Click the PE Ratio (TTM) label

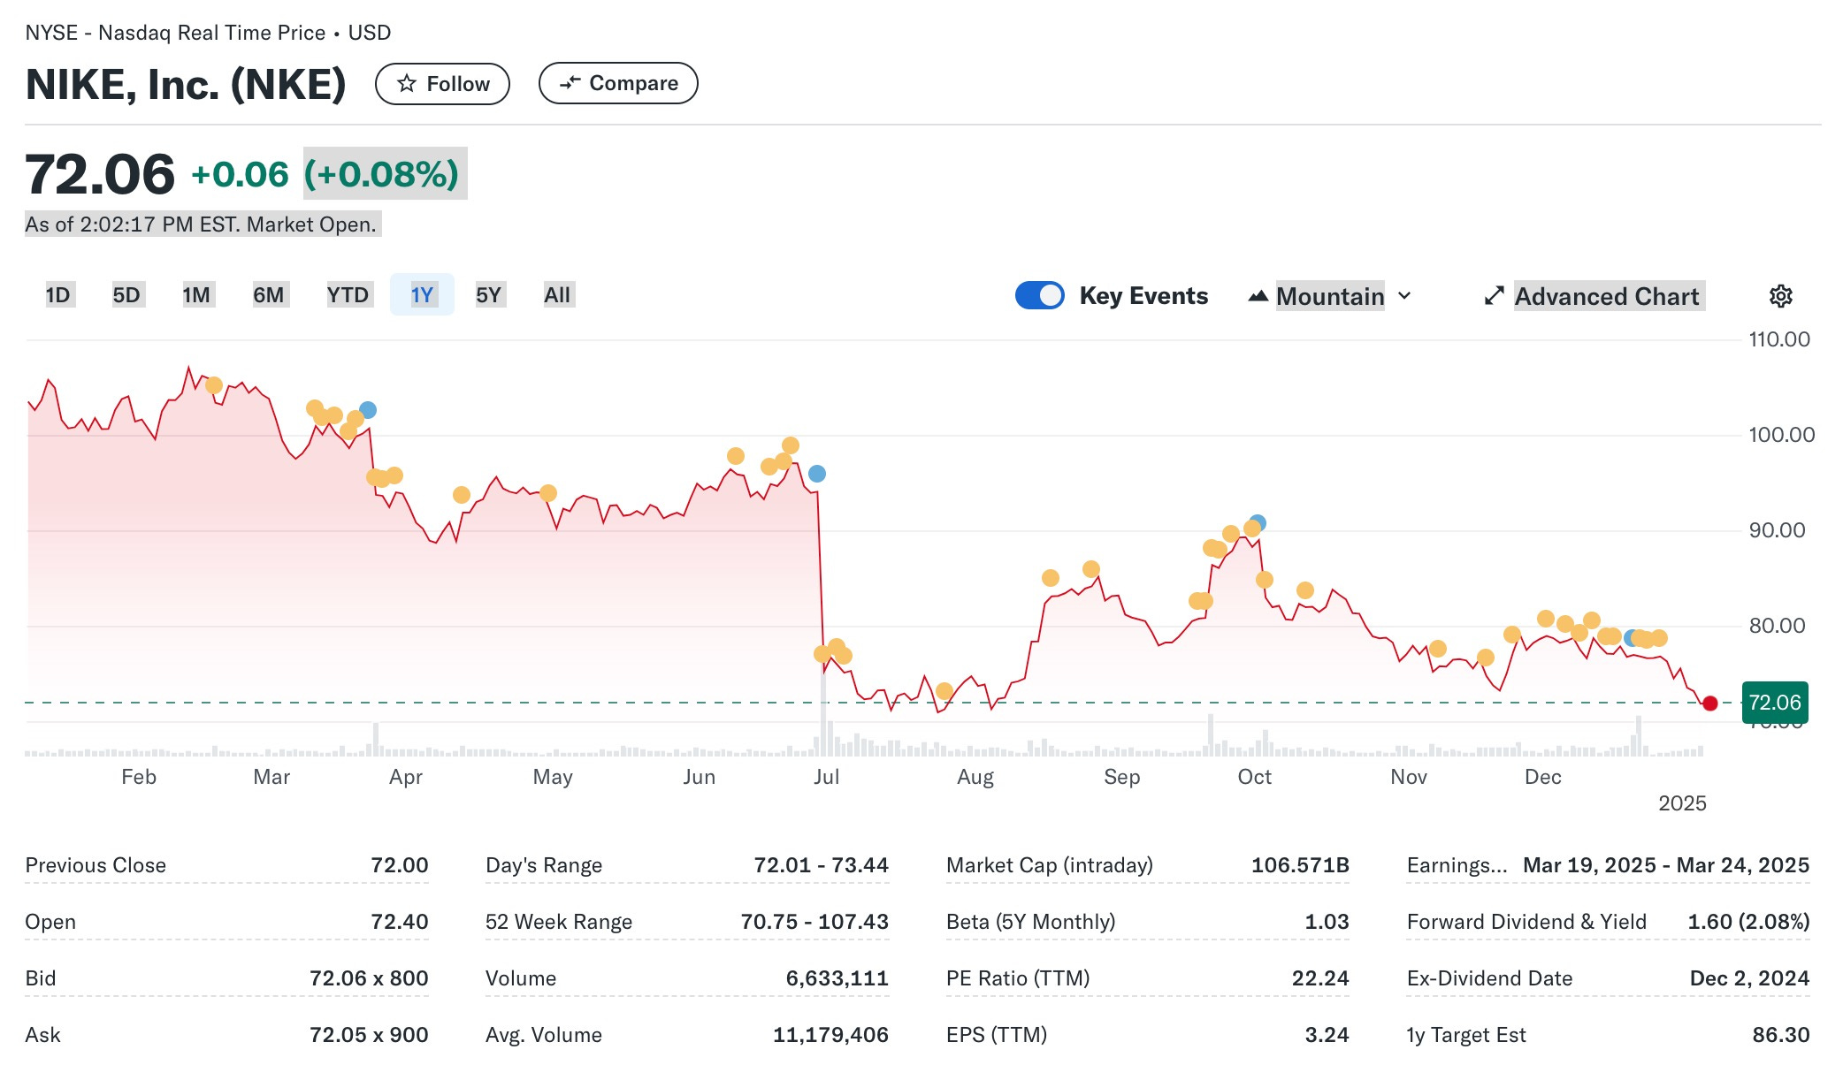[1018, 978]
